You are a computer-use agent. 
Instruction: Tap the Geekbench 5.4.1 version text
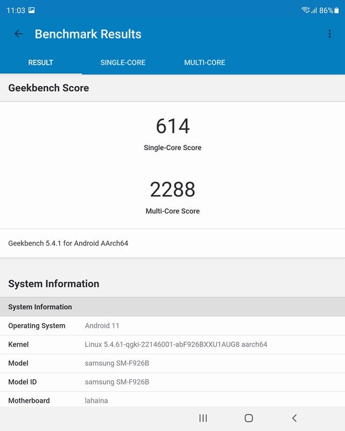(68, 244)
